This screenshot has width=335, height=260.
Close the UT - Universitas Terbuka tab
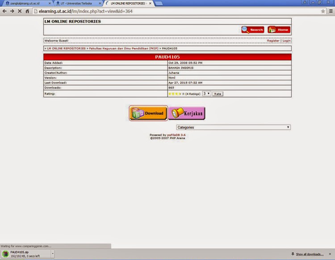click(100, 4)
